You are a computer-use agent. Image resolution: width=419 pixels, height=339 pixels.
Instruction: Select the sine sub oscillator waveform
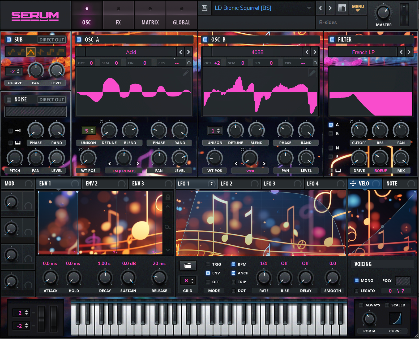[11, 52]
